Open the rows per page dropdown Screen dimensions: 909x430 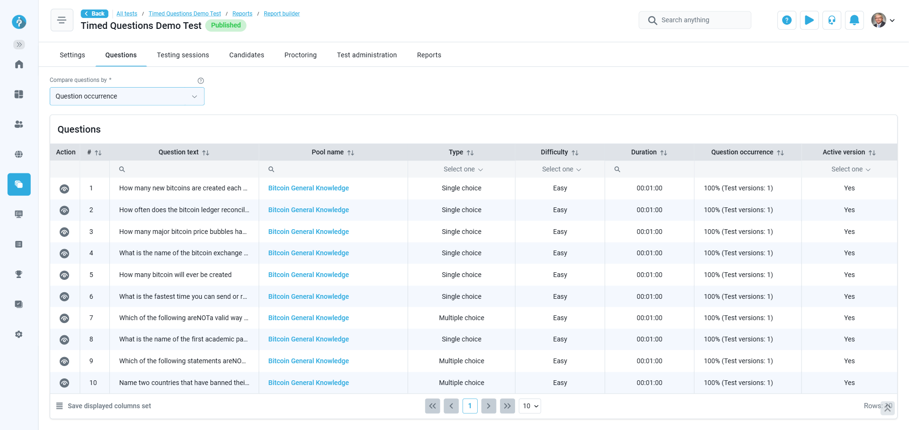tap(530, 406)
